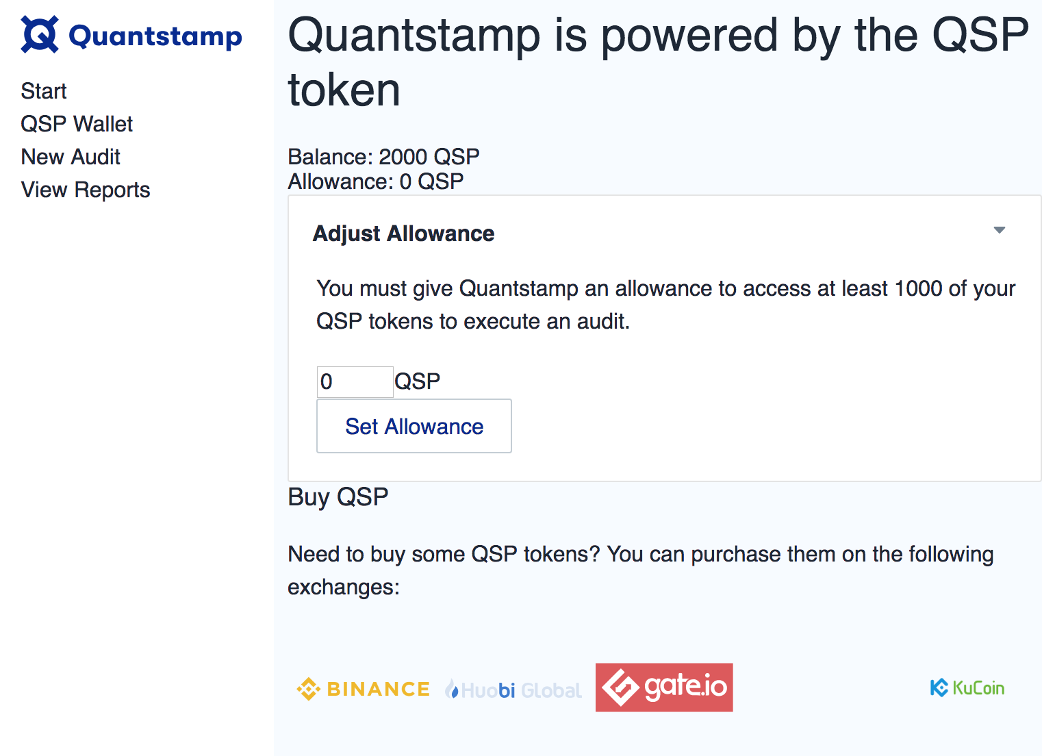The image size is (1042, 756).
Task: Click the allowance requirement description text
Action: 665,305
